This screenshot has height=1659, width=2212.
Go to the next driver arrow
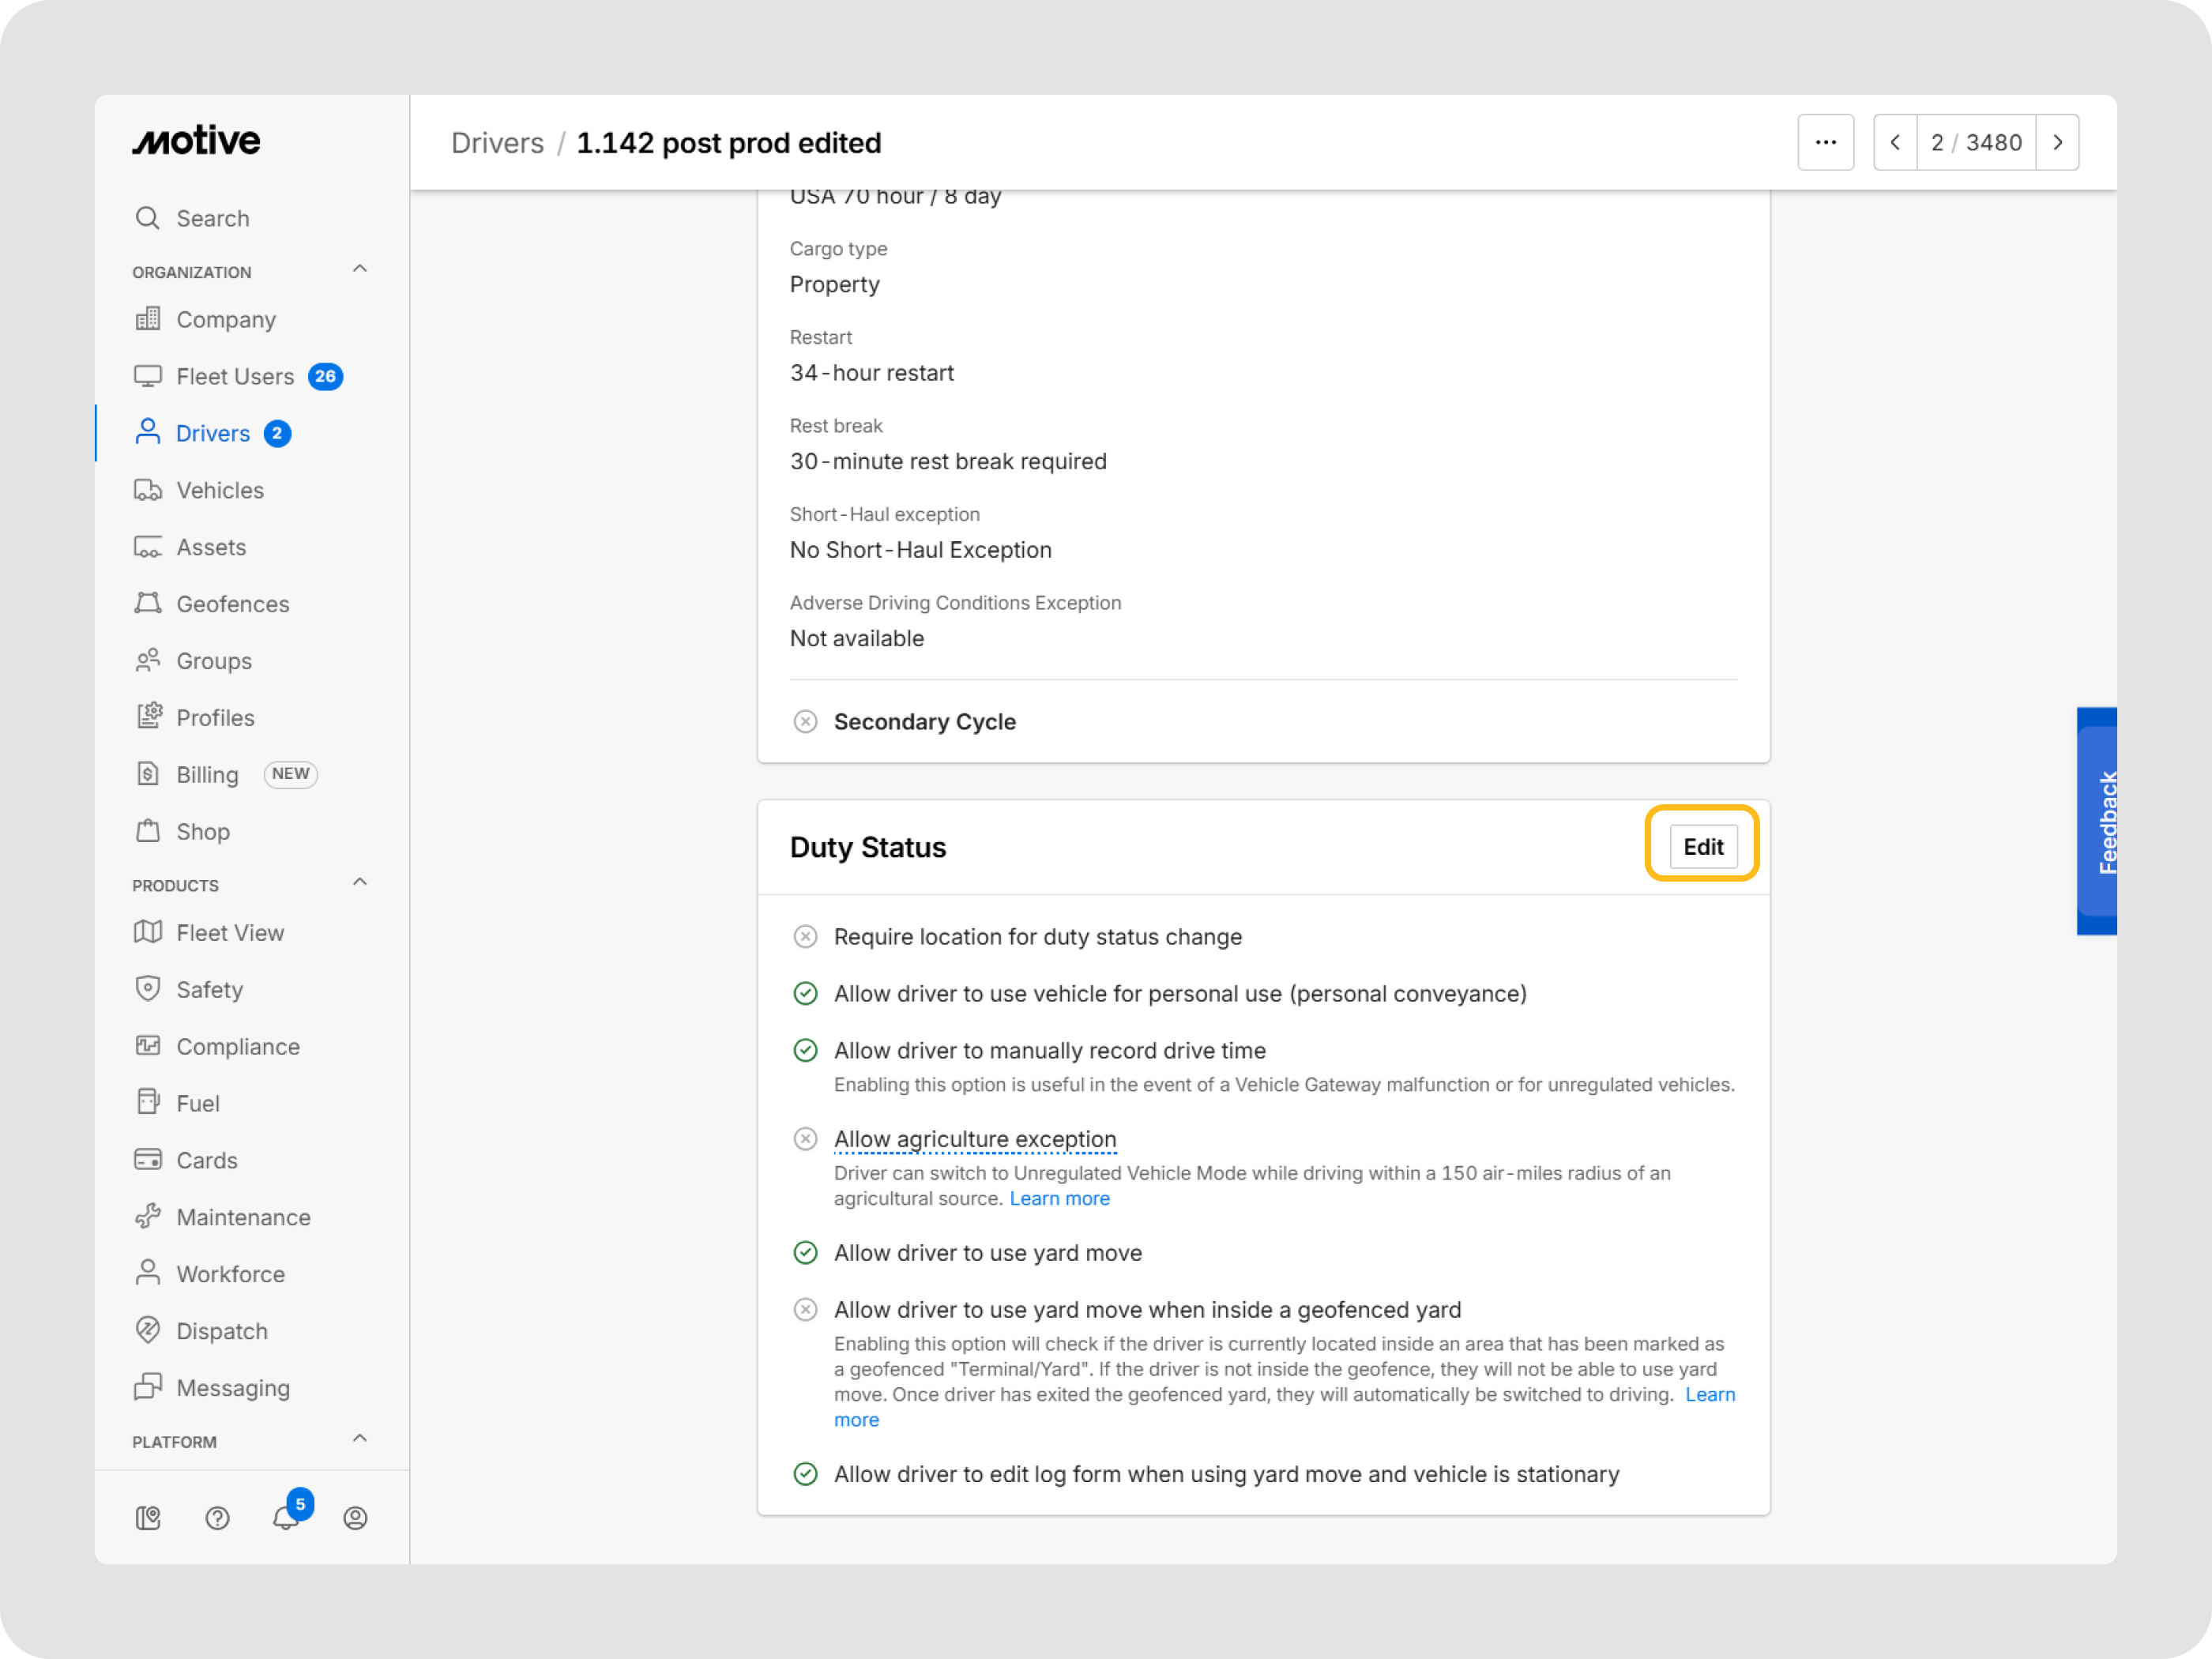(2057, 142)
